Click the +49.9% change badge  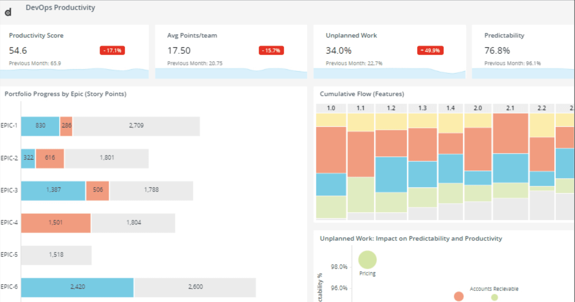(430, 50)
